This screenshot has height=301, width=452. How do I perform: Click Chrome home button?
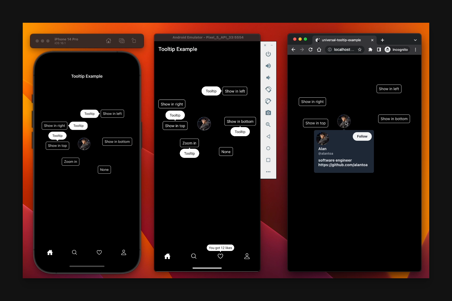319,49
